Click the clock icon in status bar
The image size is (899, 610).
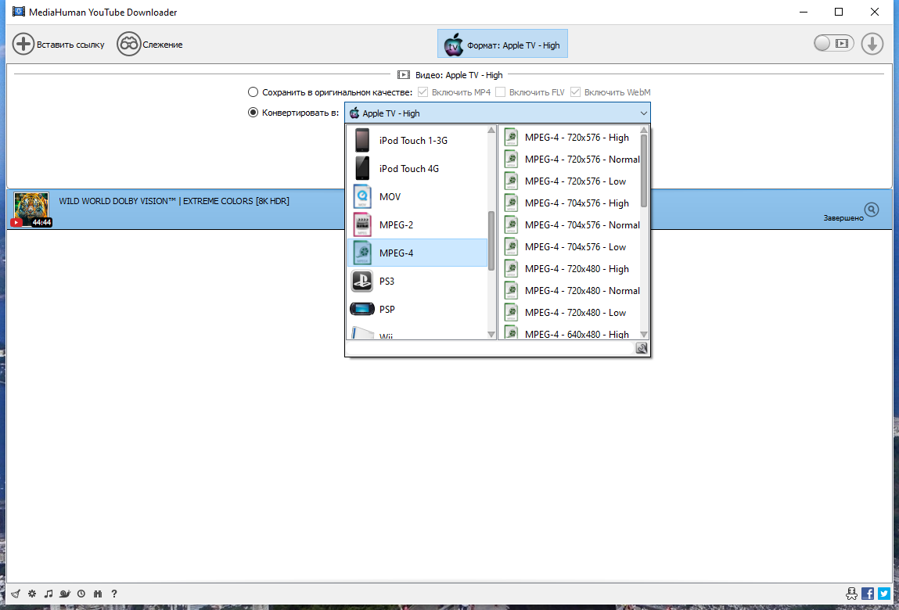point(81,594)
